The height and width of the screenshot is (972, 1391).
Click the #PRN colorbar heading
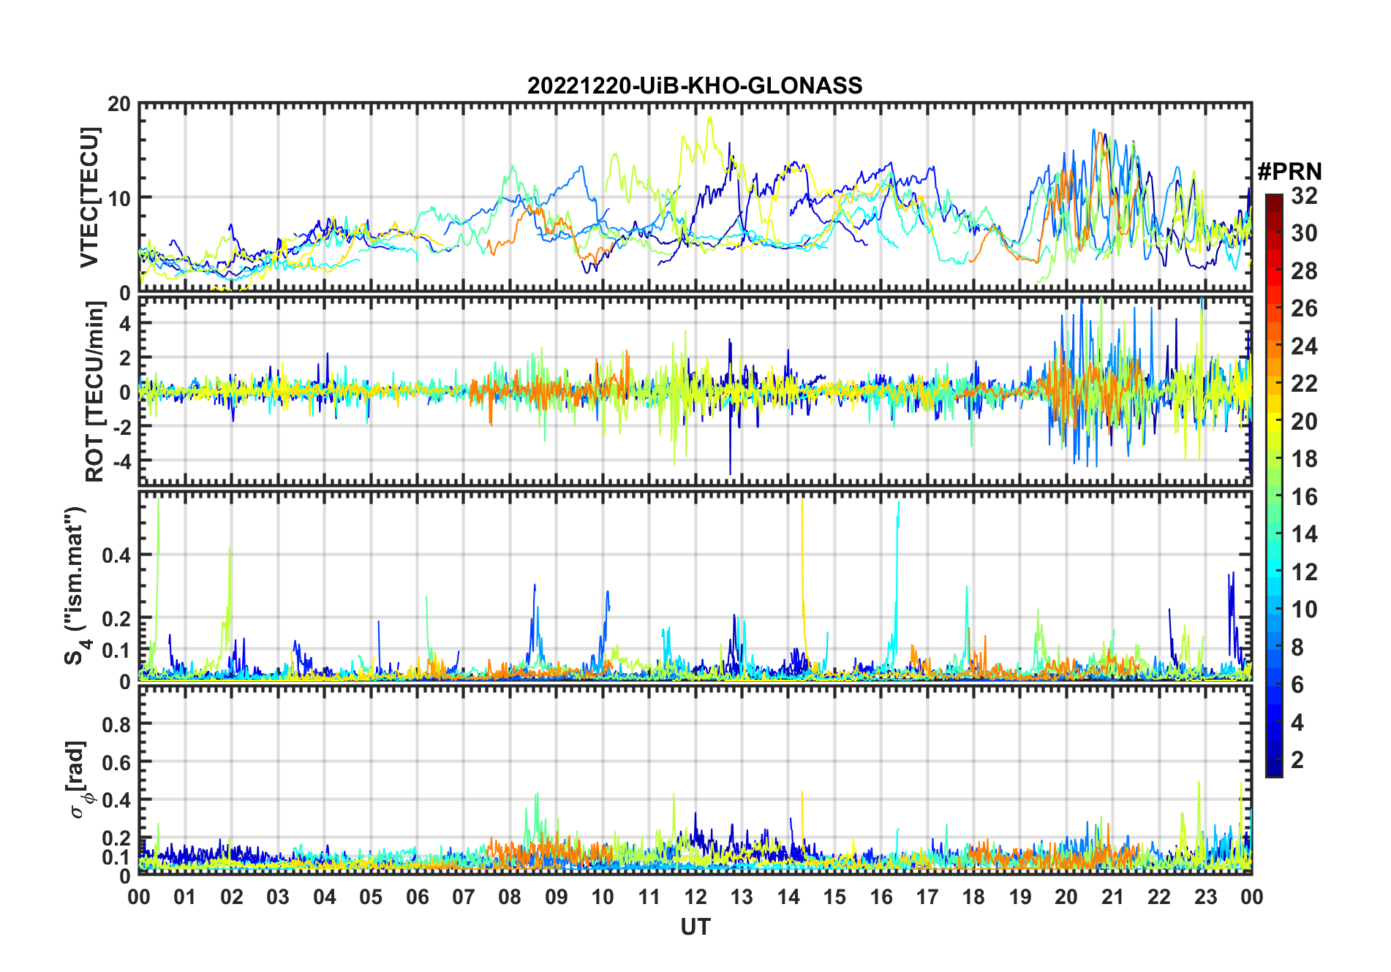click(1289, 172)
